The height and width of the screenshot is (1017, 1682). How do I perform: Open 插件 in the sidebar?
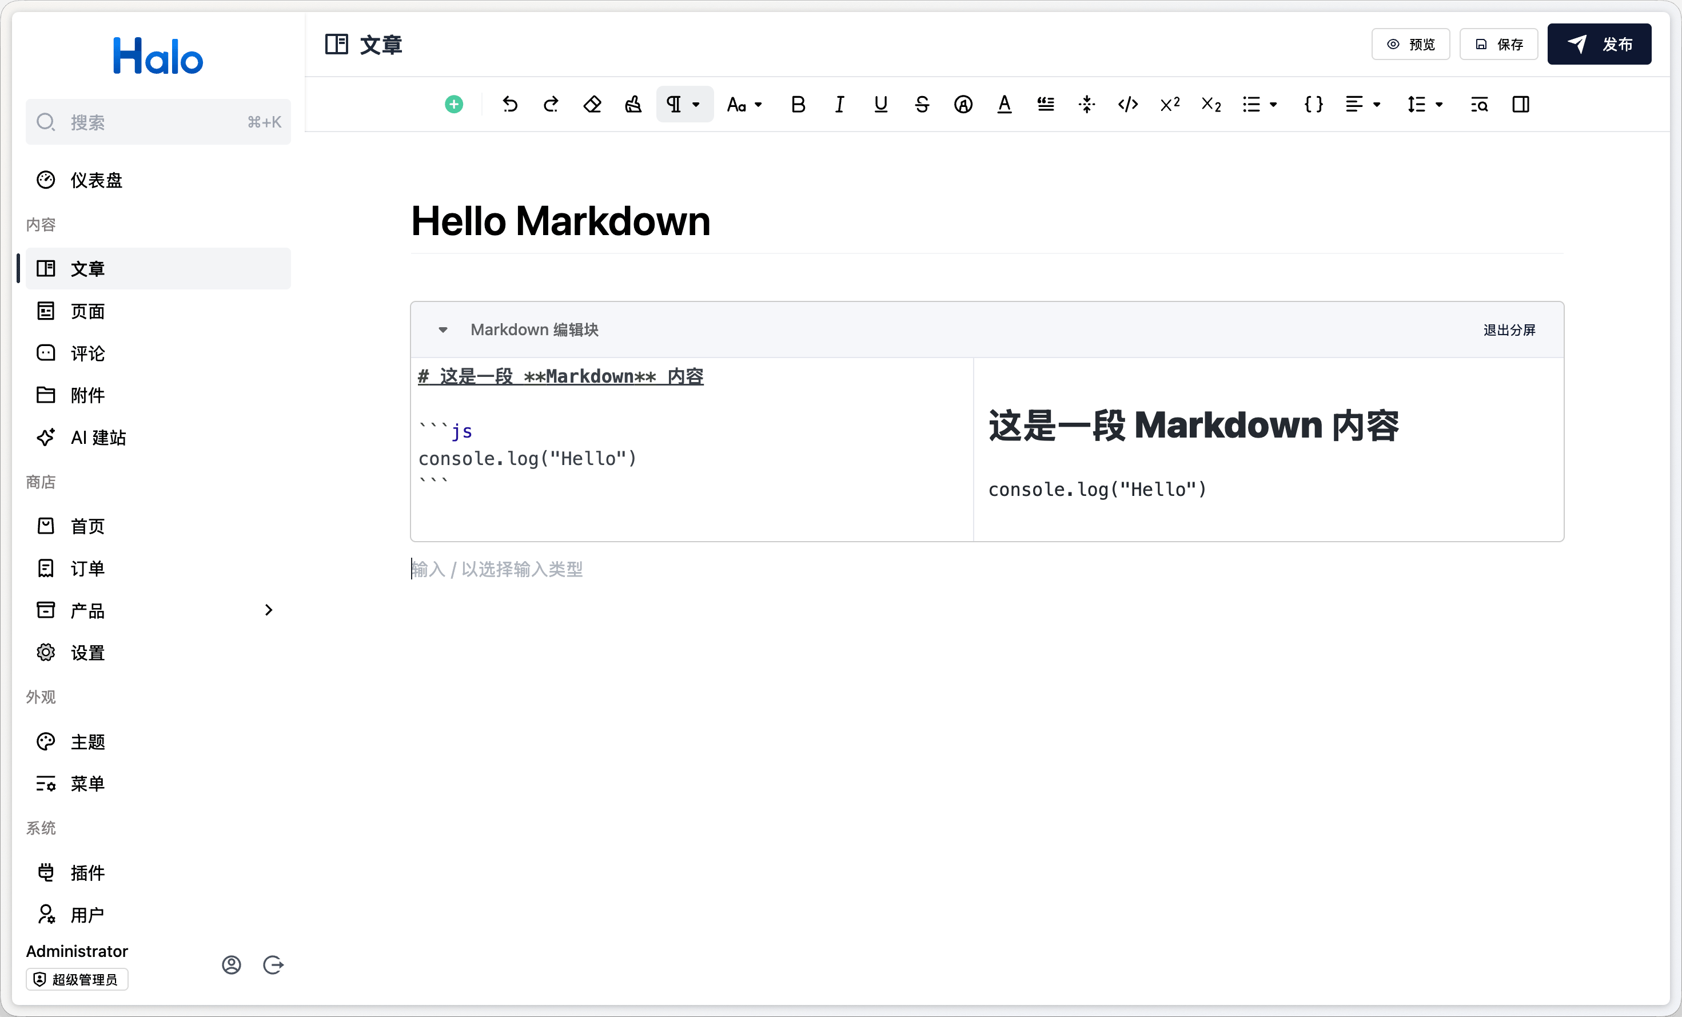pos(87,872)
